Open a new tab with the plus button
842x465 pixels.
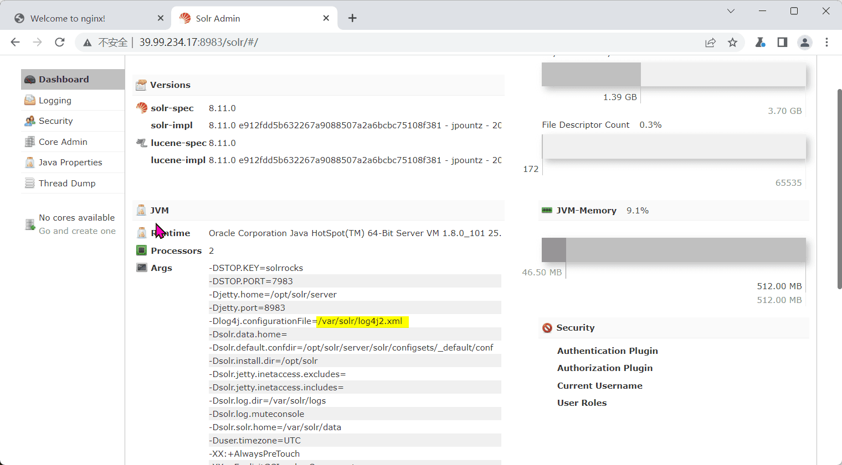click(352, 18)
